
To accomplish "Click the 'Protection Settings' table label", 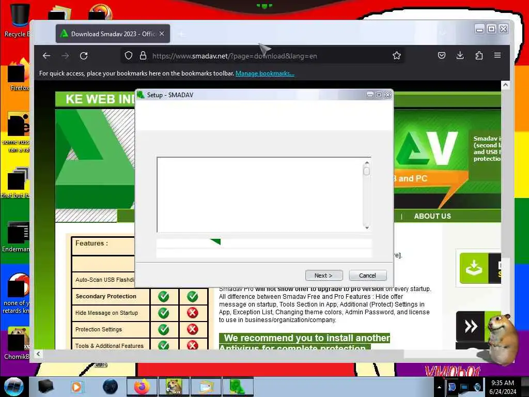I will coord(99,329).
